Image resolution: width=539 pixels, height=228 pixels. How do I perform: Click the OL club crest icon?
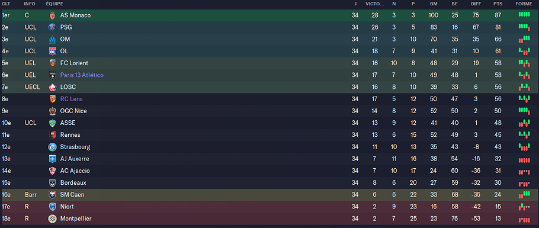(x=52, y=52)
